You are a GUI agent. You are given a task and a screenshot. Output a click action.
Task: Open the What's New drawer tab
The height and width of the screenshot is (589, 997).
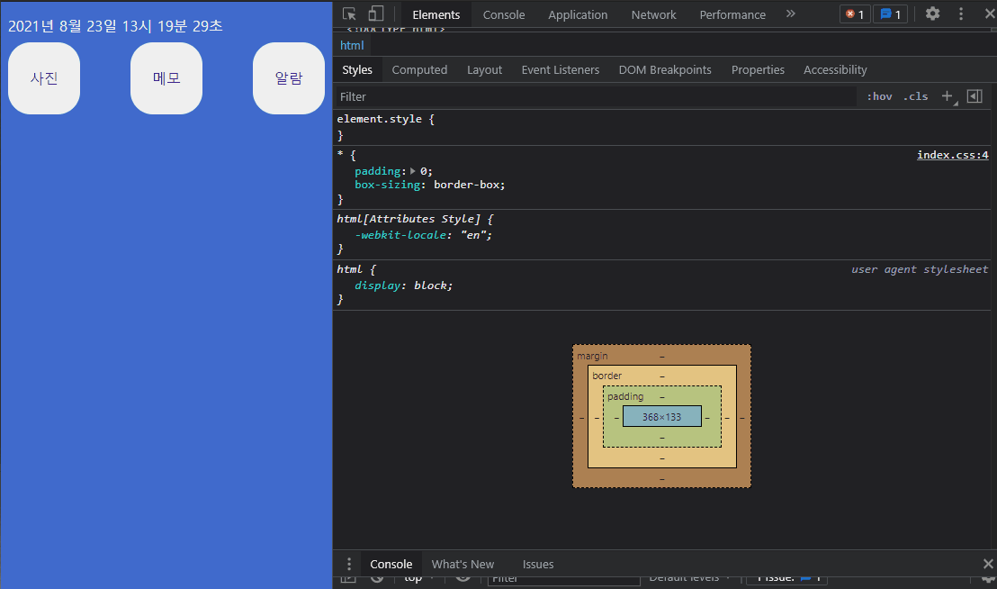pos(463,564)
